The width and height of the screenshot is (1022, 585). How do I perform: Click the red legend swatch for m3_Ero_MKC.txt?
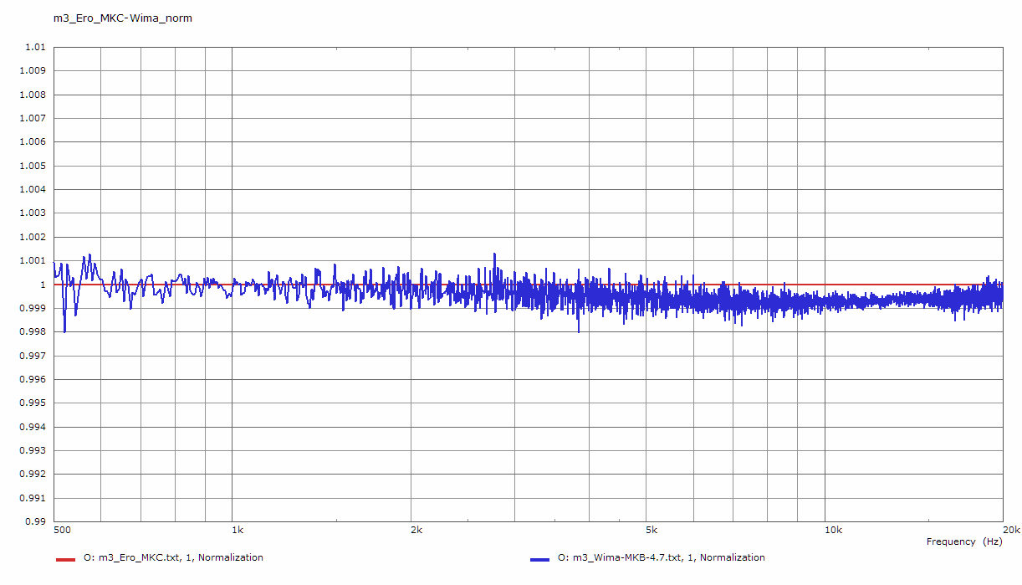pyautogui.click(x=65, y=558)
